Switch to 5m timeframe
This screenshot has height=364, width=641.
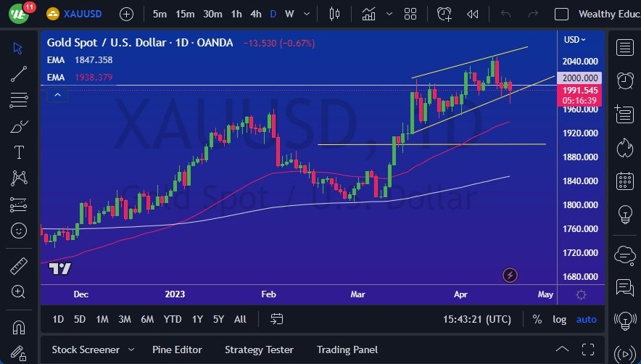(x=160, y=14)
